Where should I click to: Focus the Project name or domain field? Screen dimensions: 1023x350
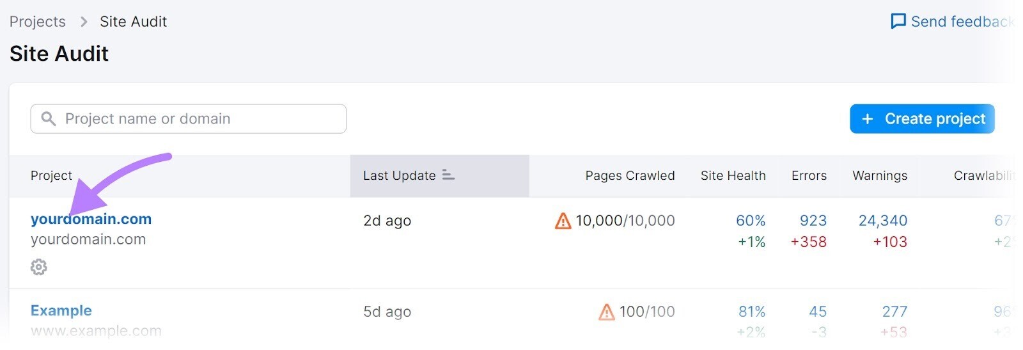point(189,119)
